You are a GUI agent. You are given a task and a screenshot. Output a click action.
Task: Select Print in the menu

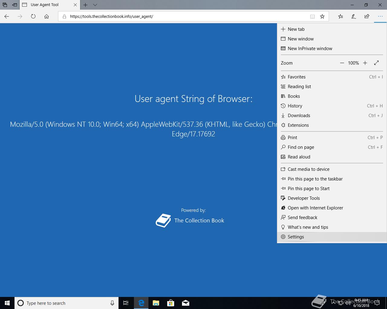tap(332, 138)
